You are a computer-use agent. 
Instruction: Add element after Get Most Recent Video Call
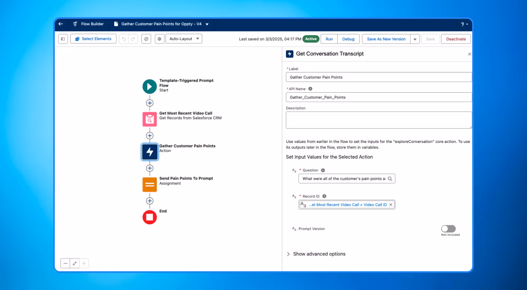pos(150,136)
